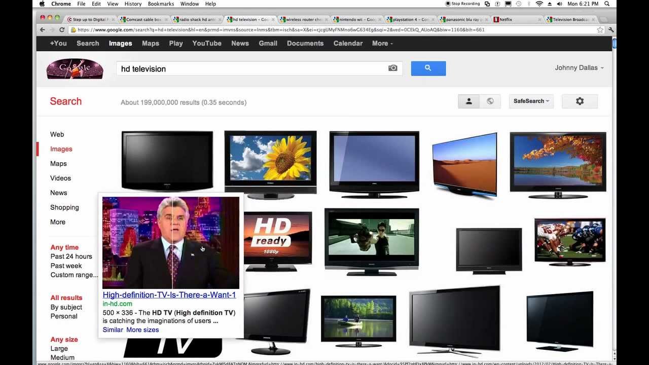Reload the page in Chrome

point(62,29)
